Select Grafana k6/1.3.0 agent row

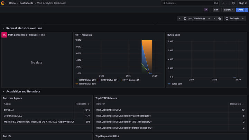[x=47, y=116]
